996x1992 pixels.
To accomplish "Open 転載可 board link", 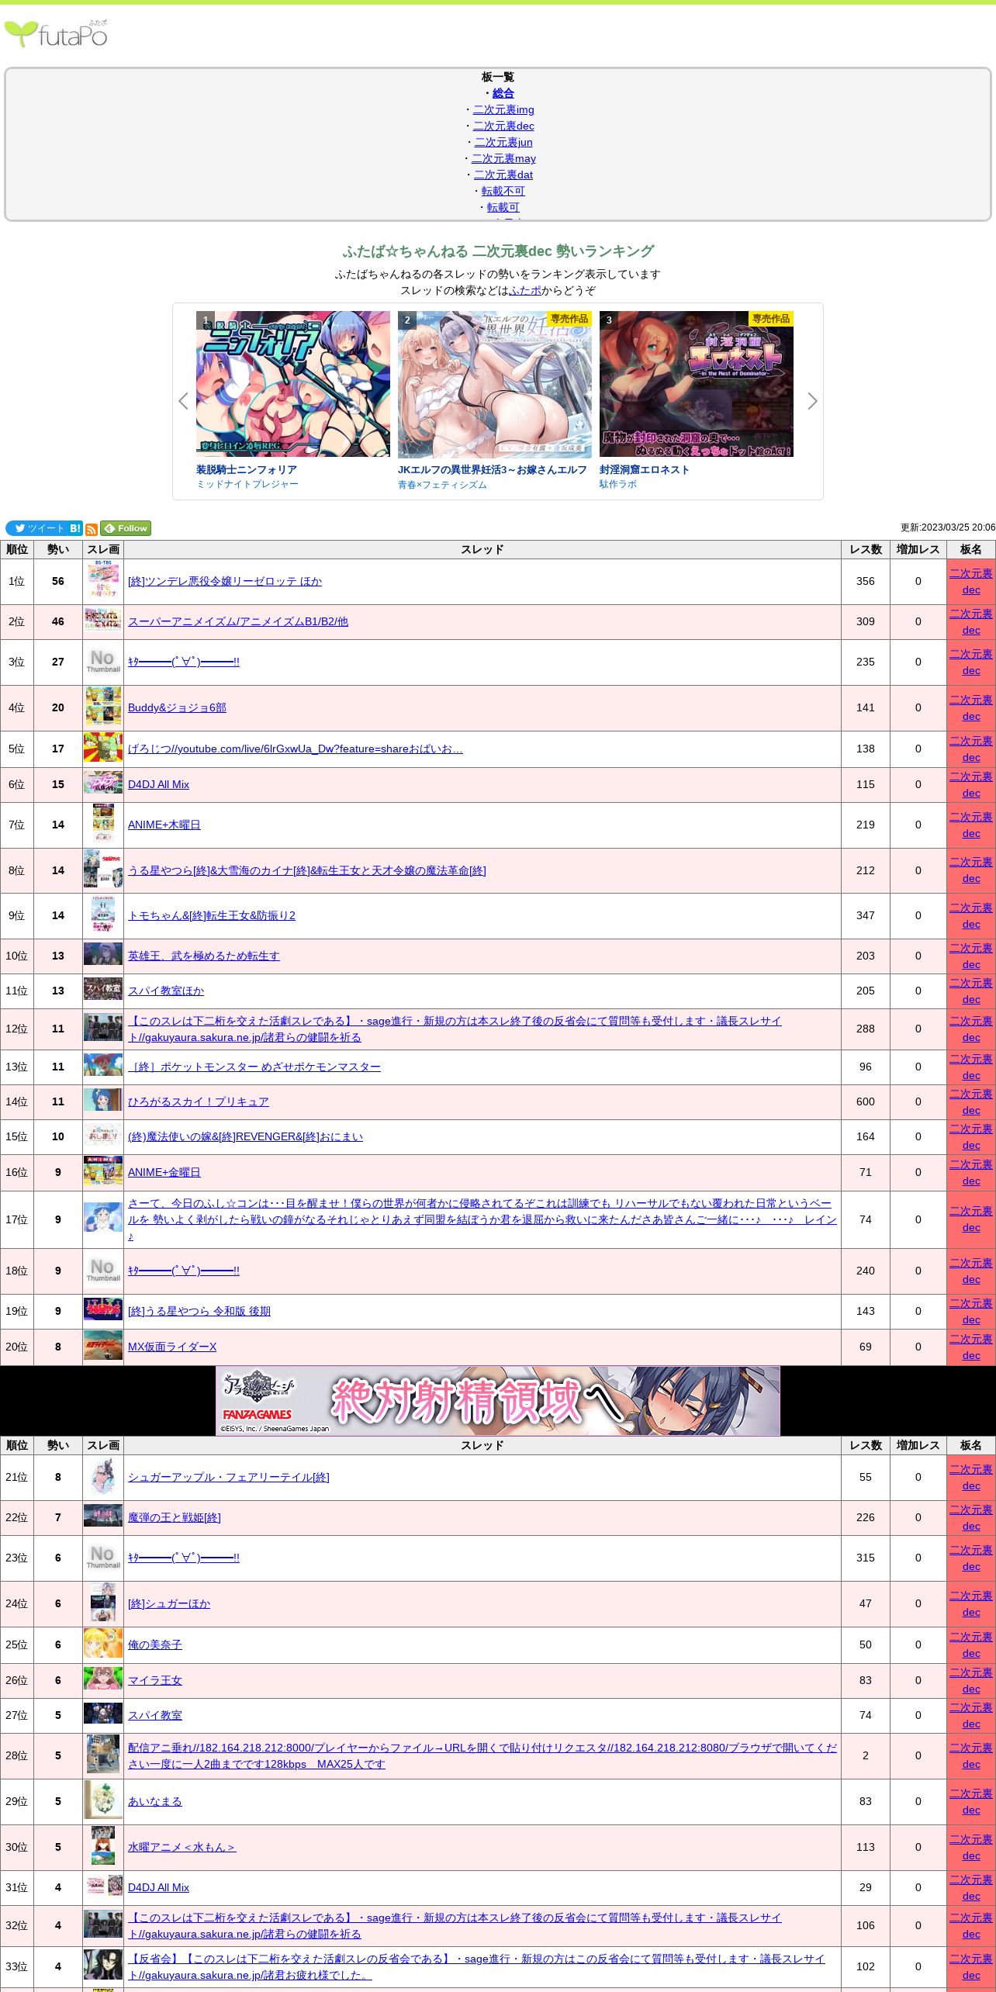I will click(503, 207).
